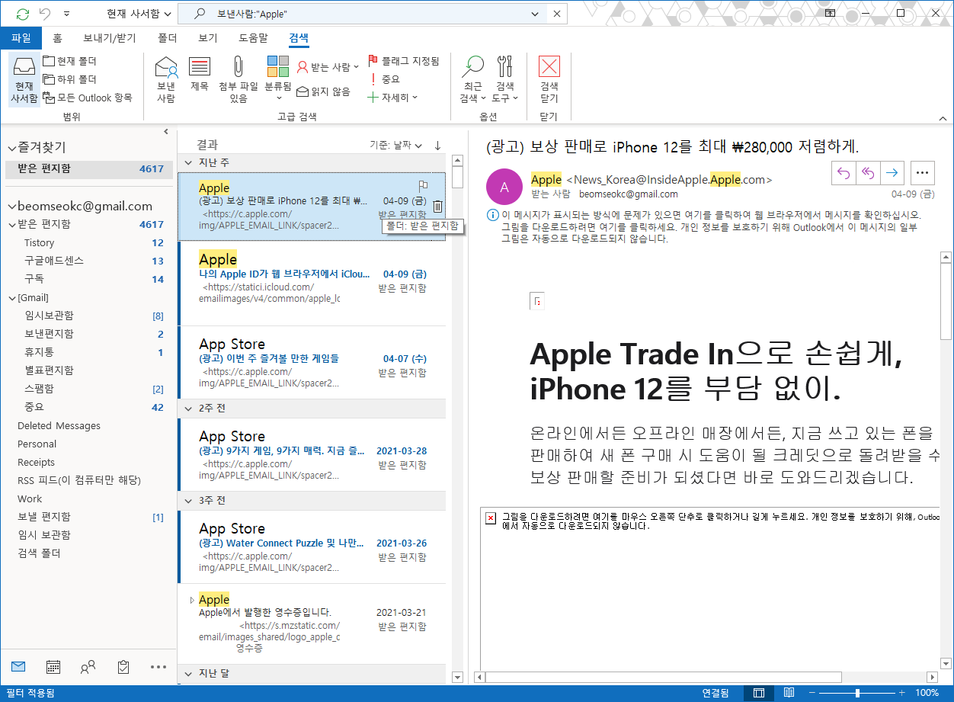Switch to Calendar view icon
The height and width of the screenshot is (702, 954).
53,667
